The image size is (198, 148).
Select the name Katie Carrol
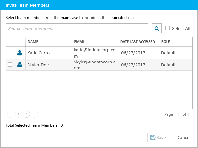tap(39, 53)
